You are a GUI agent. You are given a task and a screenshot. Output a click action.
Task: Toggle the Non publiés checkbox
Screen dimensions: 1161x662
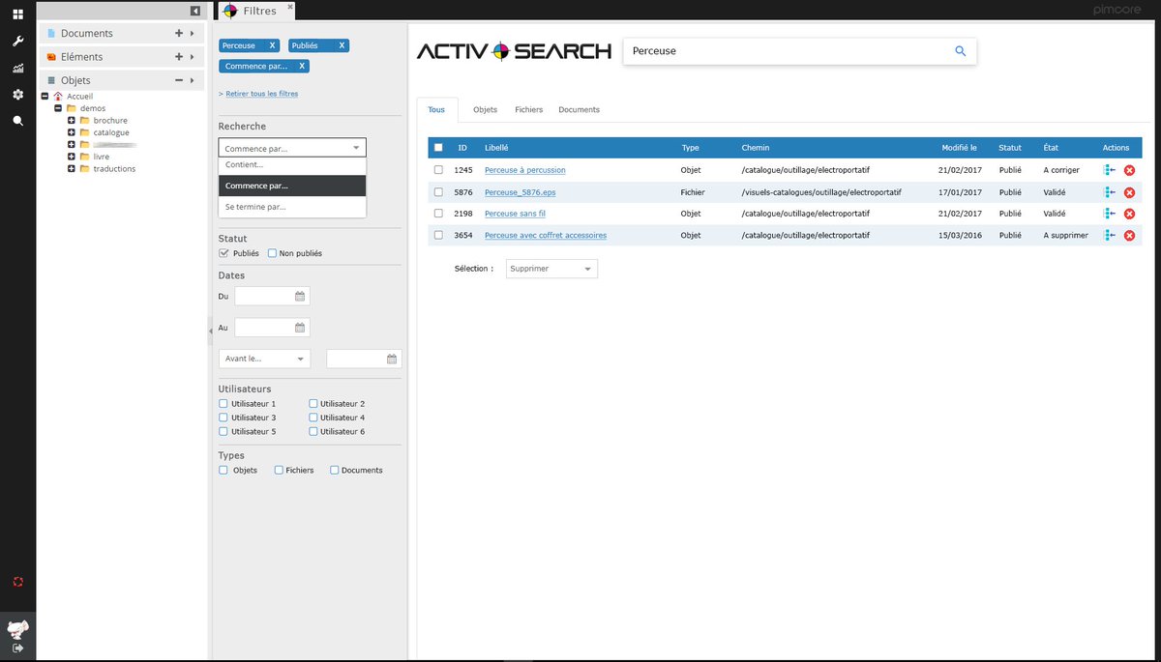point(272,253)
